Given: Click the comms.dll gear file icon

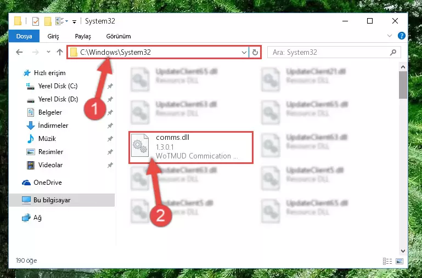Looking at the screenshot, I should click(140, 145).
